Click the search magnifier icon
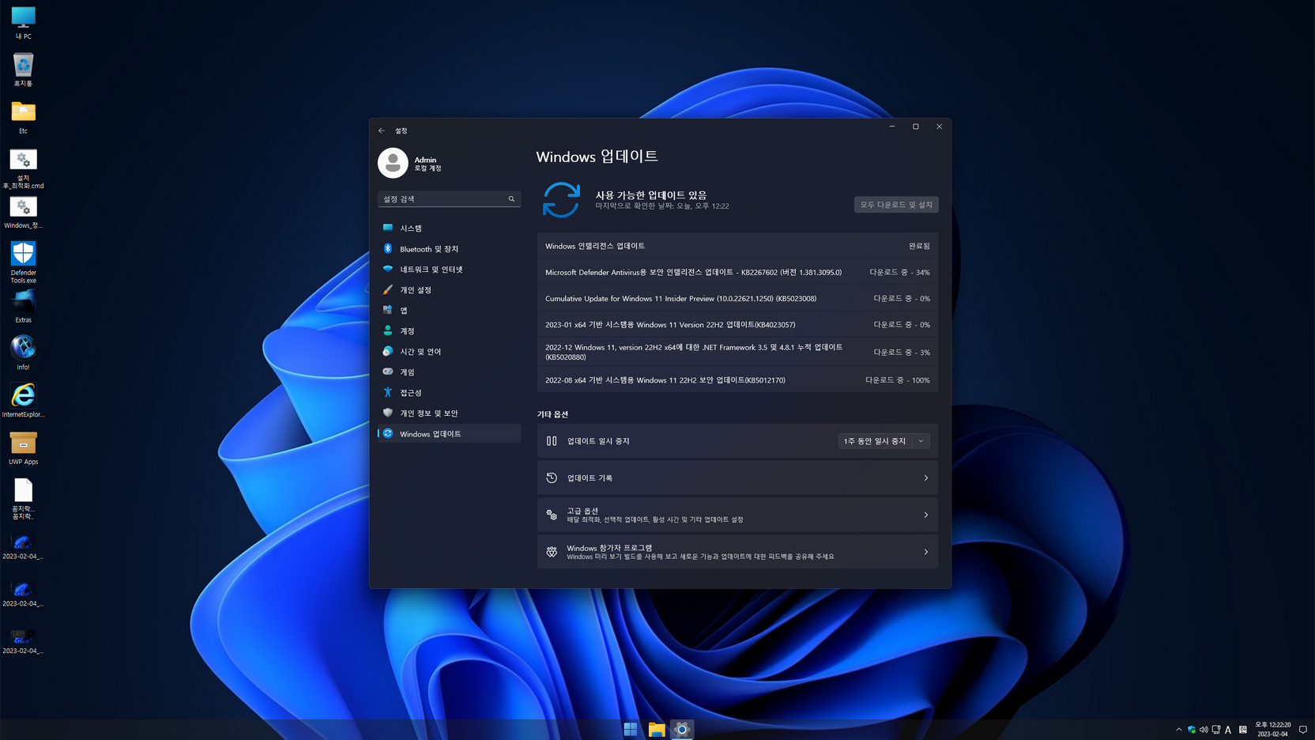The height and width of the screenshot is (740, 1315). click(511, 199)
